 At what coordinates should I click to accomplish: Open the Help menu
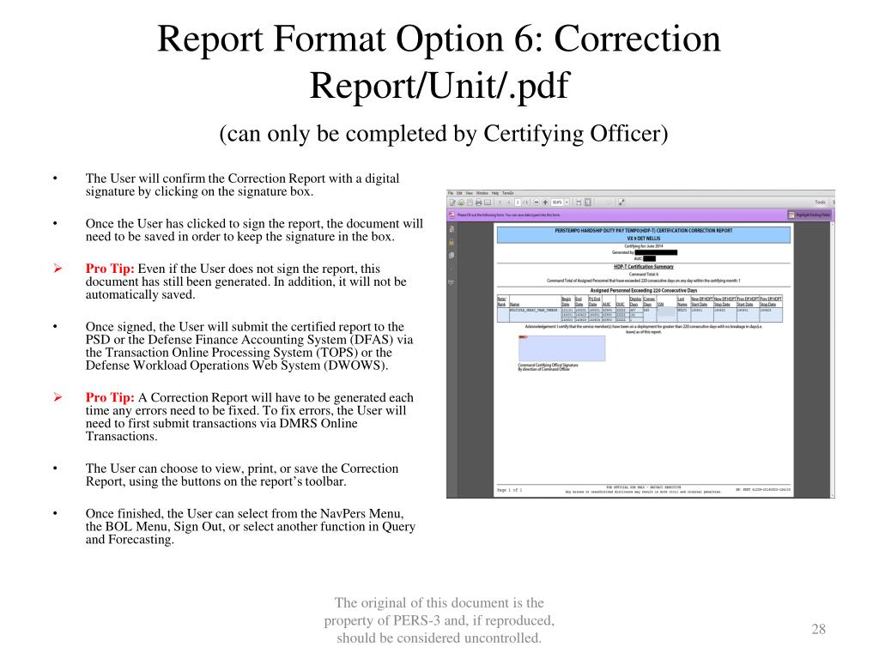click(x=495, y=193)
